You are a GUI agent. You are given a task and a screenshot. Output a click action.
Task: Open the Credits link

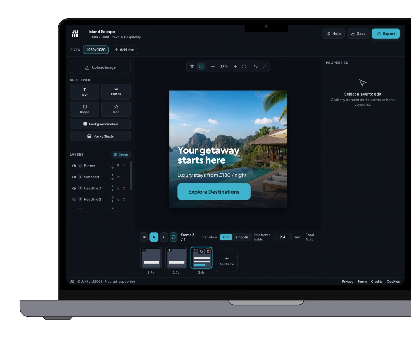377,282
